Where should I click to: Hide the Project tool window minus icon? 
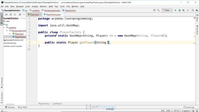tap(24, 15)
